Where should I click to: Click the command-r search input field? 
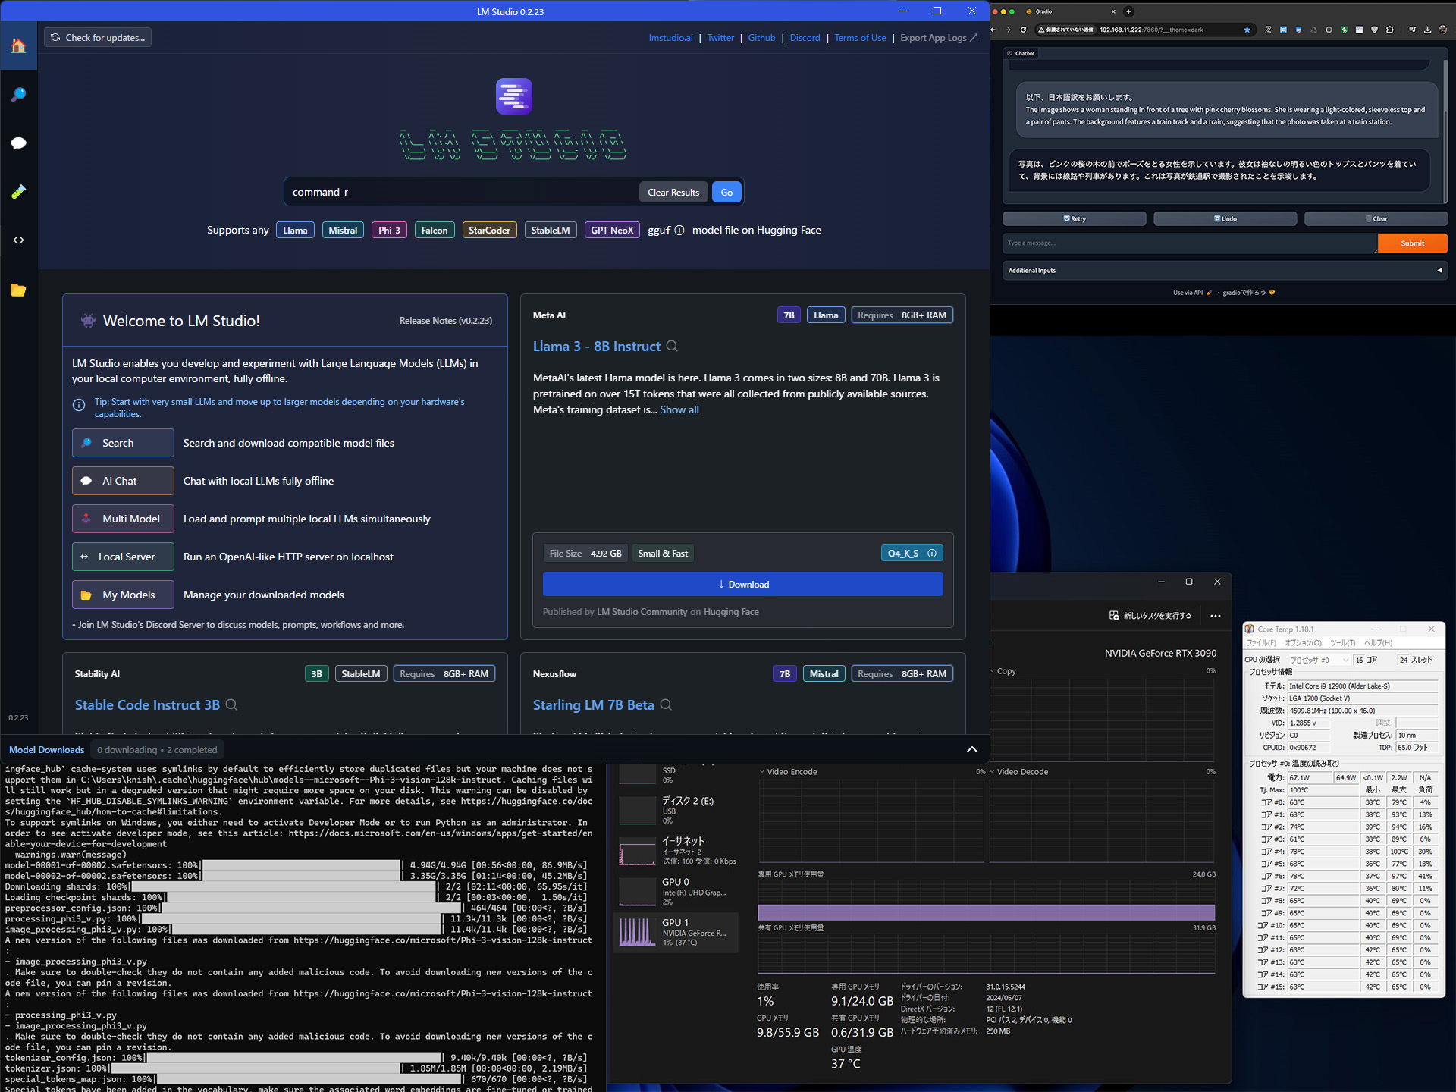coord(461,193)
